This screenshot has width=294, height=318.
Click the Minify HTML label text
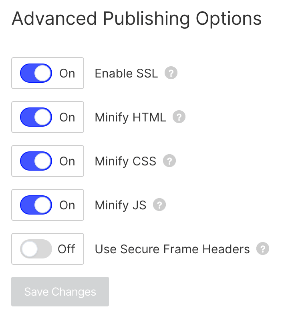click(130, 117)
